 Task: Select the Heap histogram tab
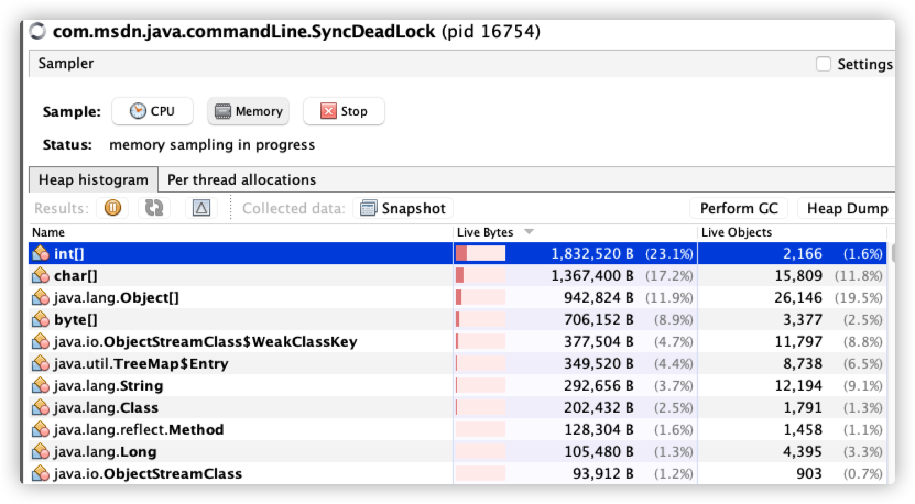click(x=92, y=180)
